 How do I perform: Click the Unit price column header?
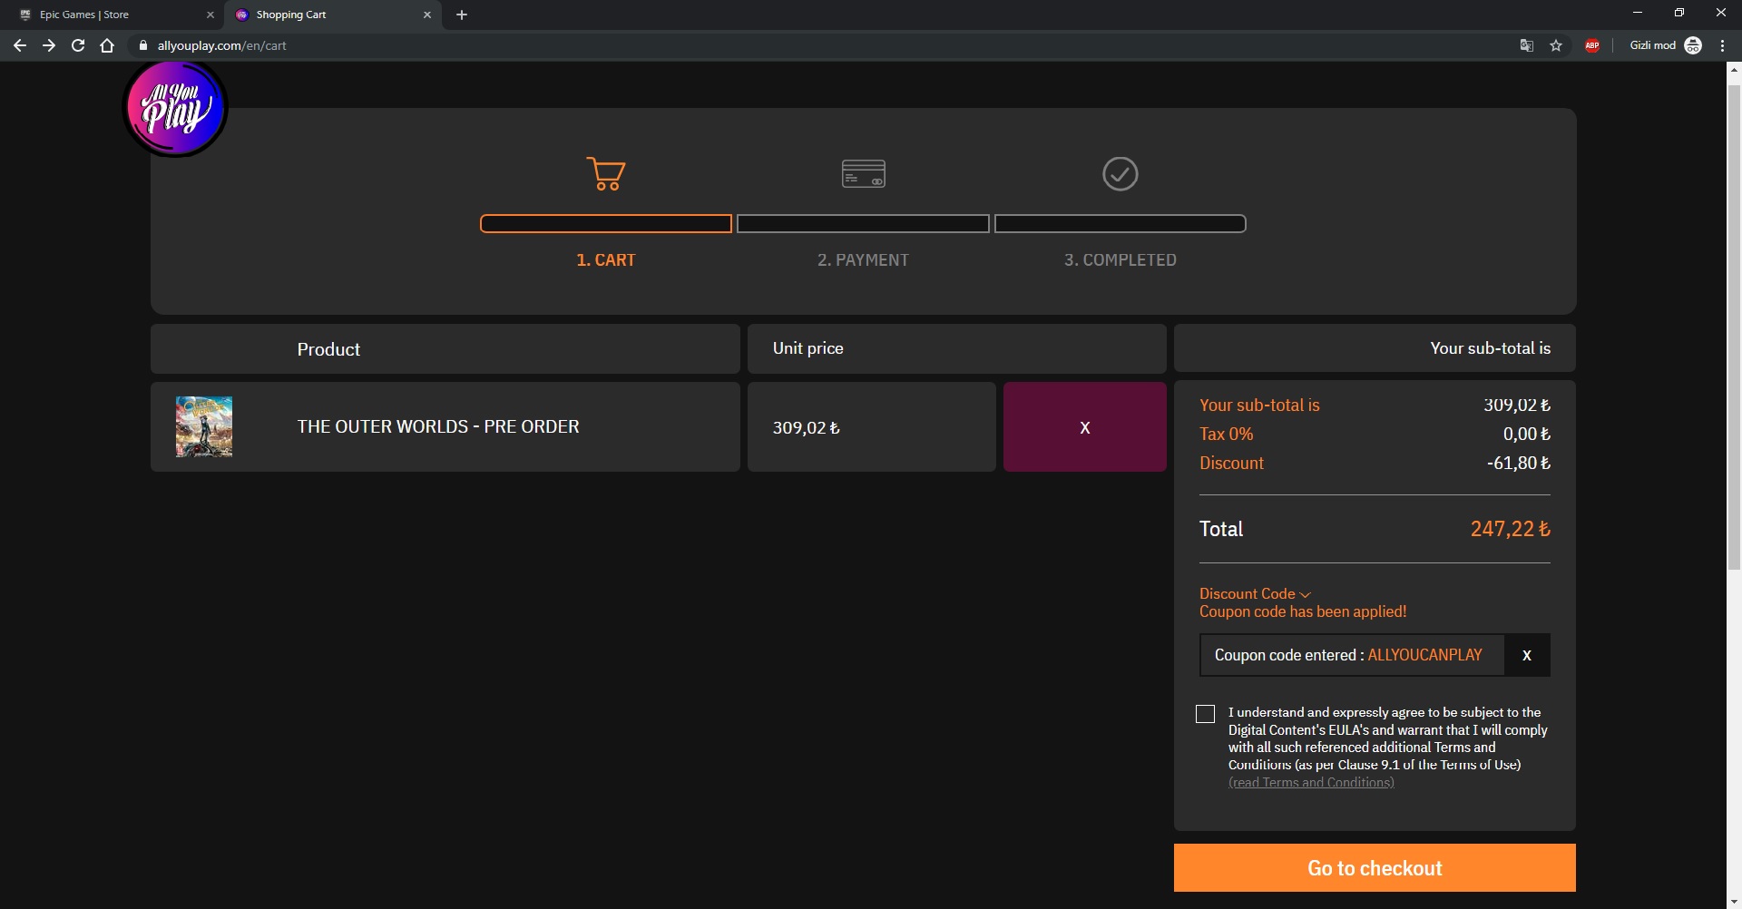[x=957, y=348]
